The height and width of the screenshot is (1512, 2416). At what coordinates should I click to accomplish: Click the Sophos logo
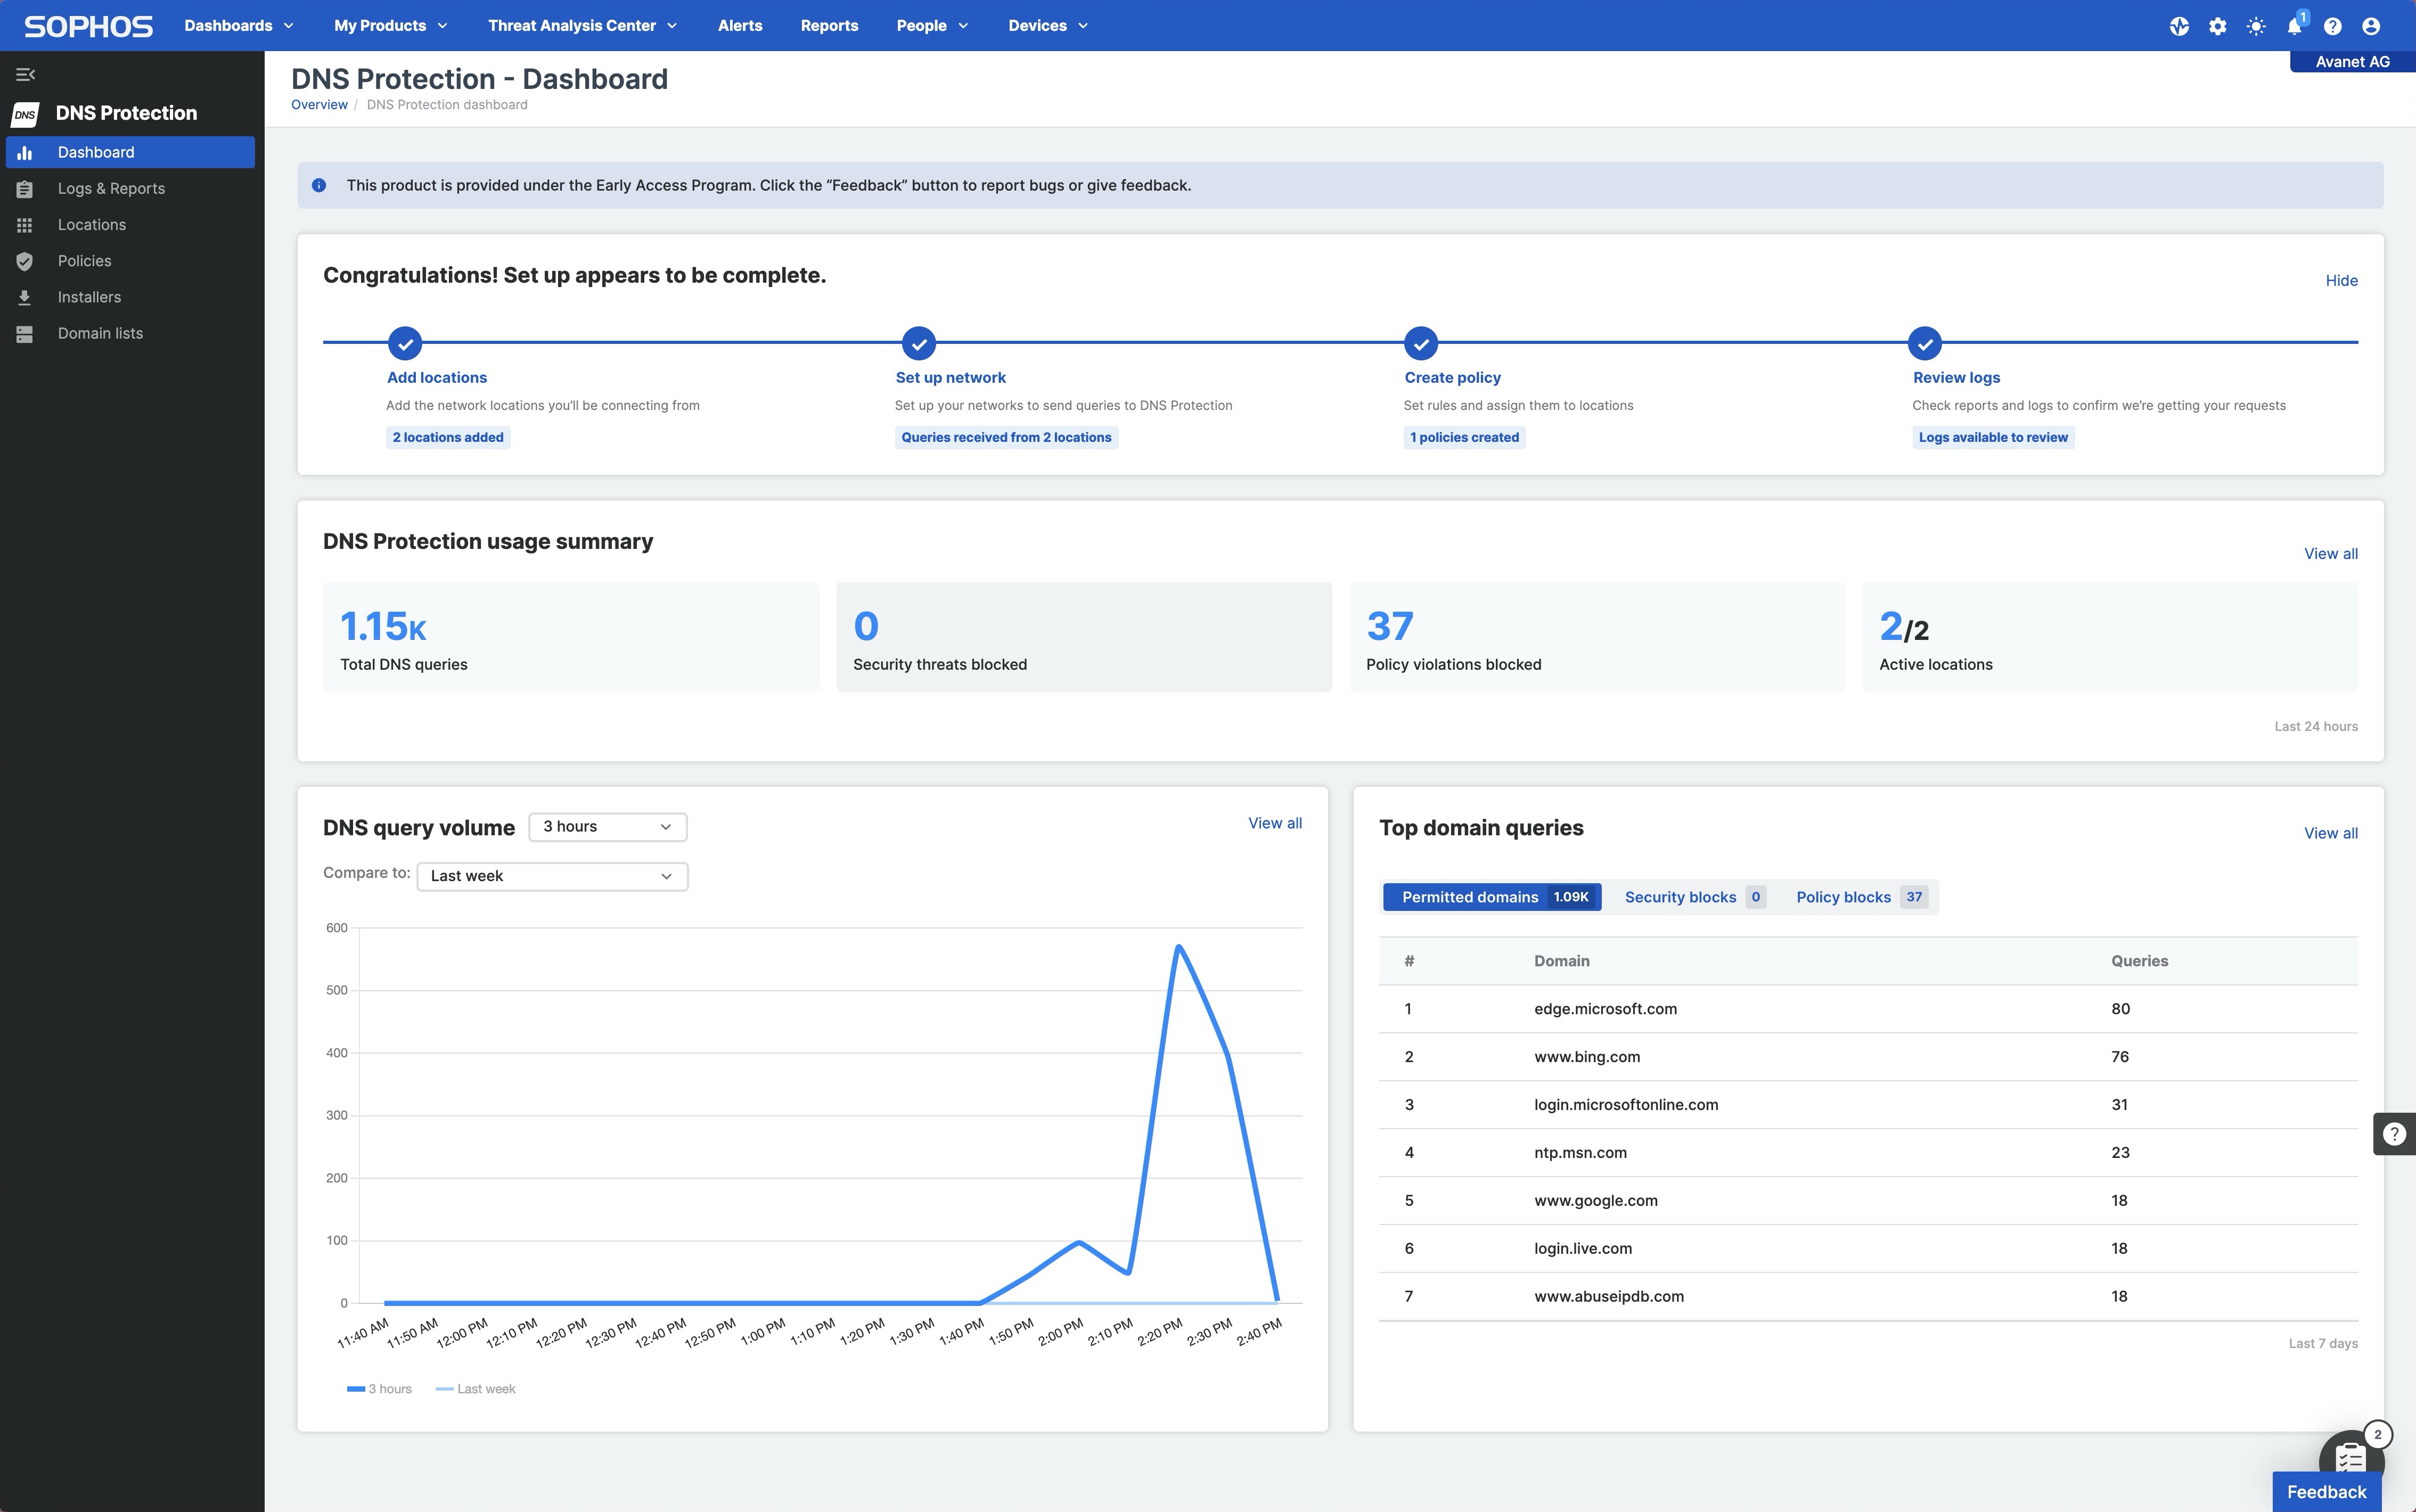point(88,26)
